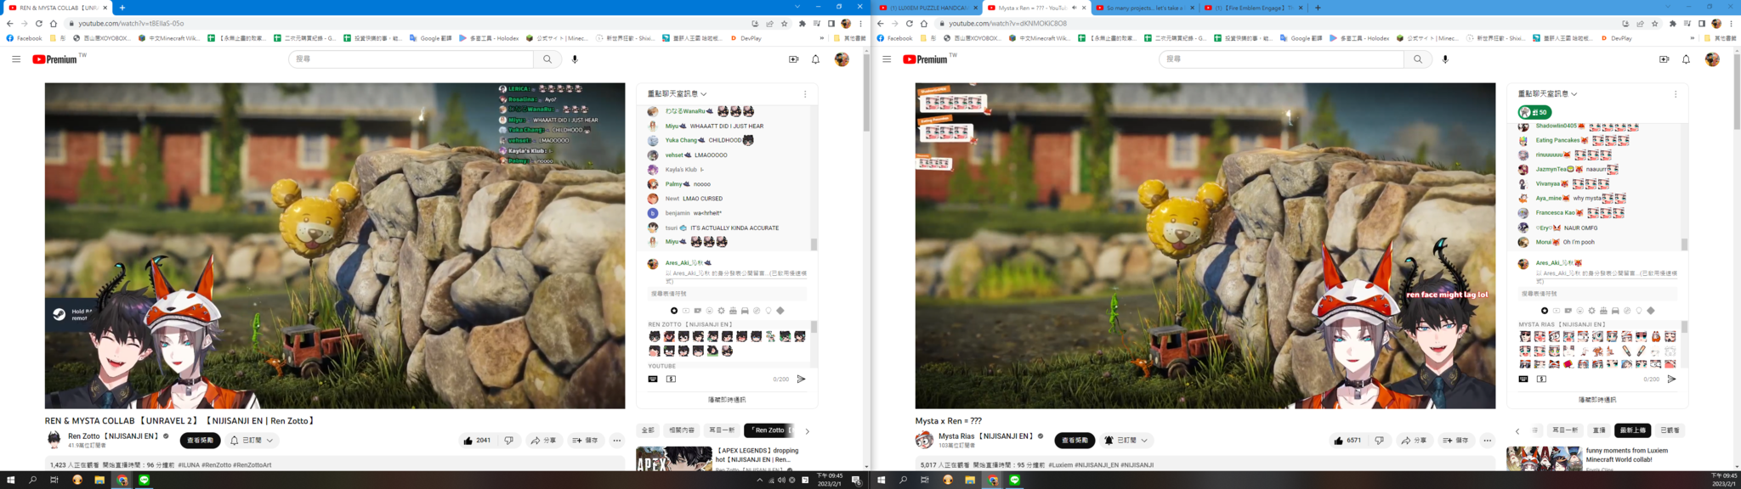Select the 相關內容 filter chip in the left window
Viewport: 1741px width, 489px height.
pos(682,430)
